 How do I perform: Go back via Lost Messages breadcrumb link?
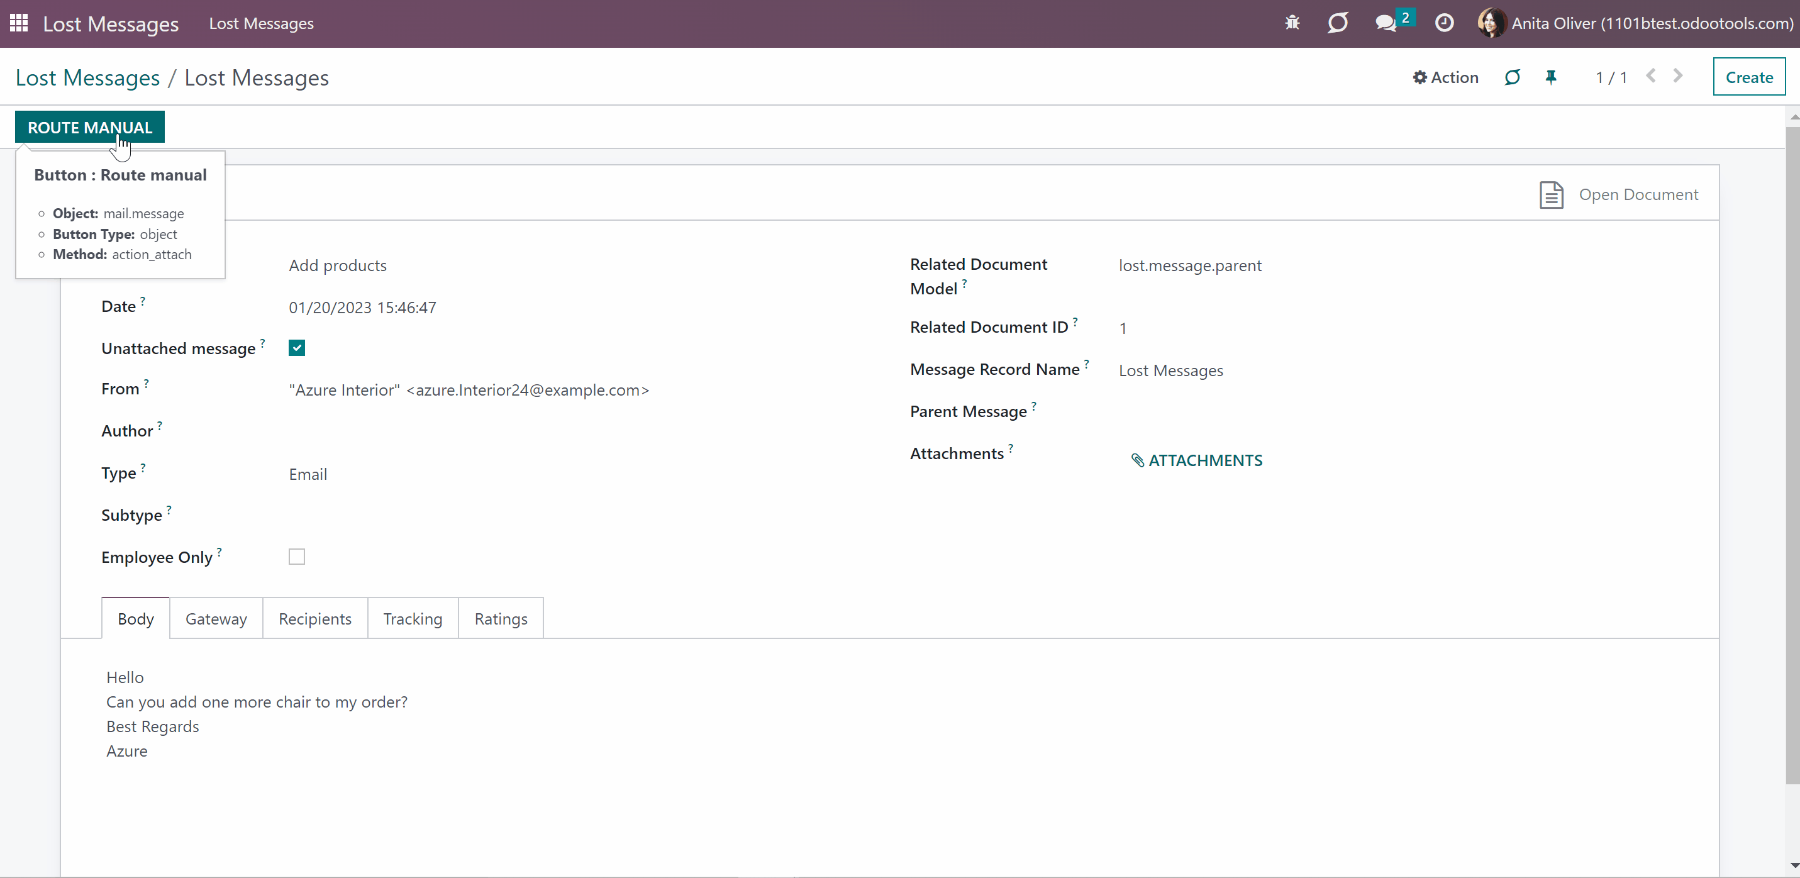point(87,77)
